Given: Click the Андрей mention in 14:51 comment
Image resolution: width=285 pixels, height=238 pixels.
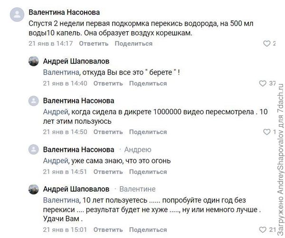Looking at the screenshot, I should pyautogui.click(x=55, y=160).
